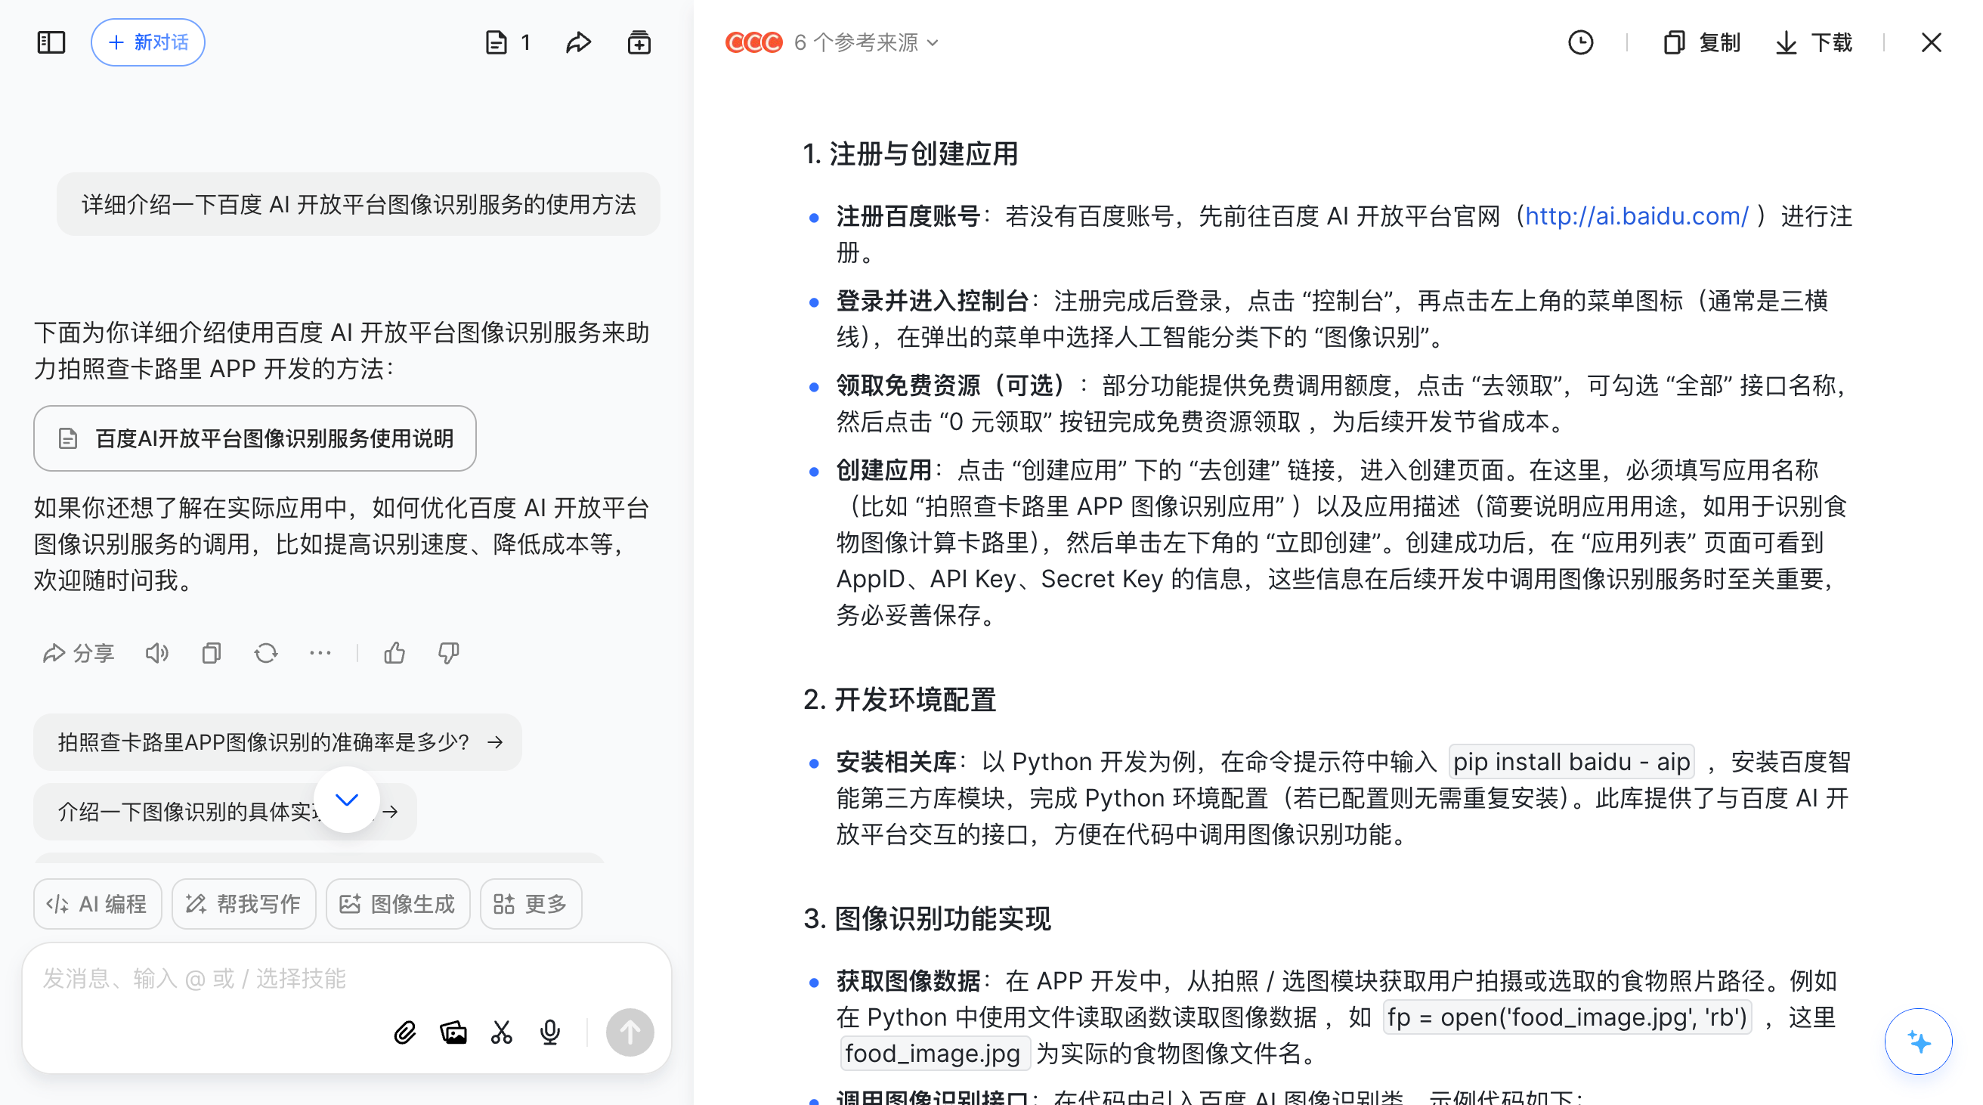Image resolution: width=1983 pixels, height=1105 pixels.
Task: Toggle the sidebar panel icon
Action: click(51, 42)
